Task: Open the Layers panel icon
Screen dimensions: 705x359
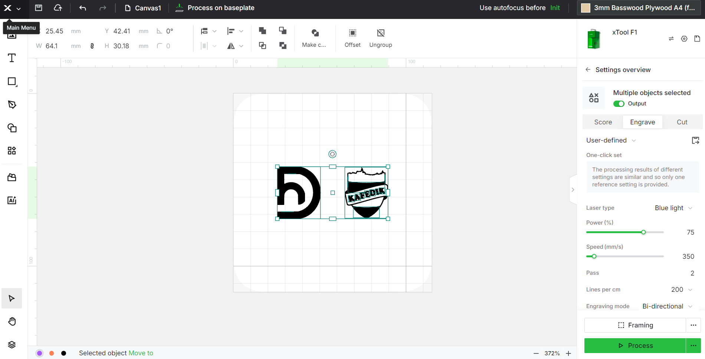Action: coord(12,345)
